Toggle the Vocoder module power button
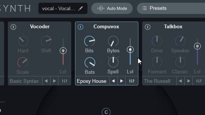205x115 pixels. [x=13, y=27]
